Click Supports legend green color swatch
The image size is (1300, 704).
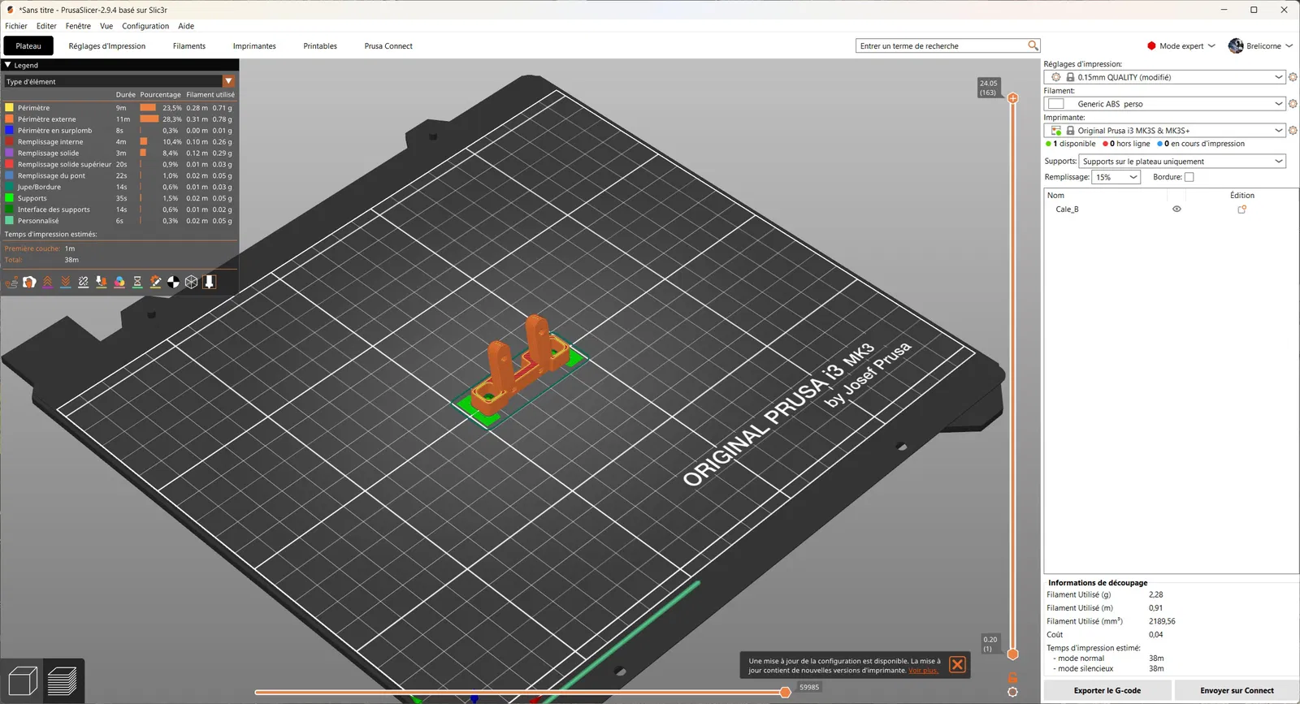(x=9, y=198)
